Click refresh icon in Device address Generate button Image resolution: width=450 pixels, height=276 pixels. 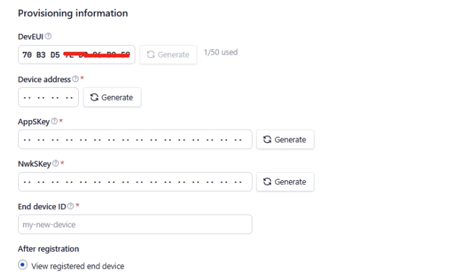coord(94,97)
